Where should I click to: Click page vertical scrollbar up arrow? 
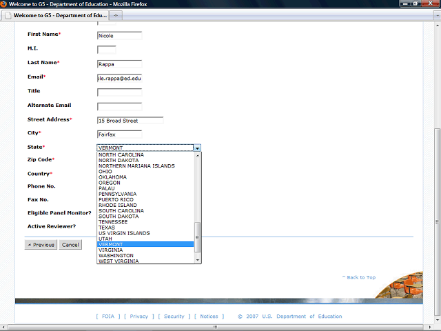438,26
